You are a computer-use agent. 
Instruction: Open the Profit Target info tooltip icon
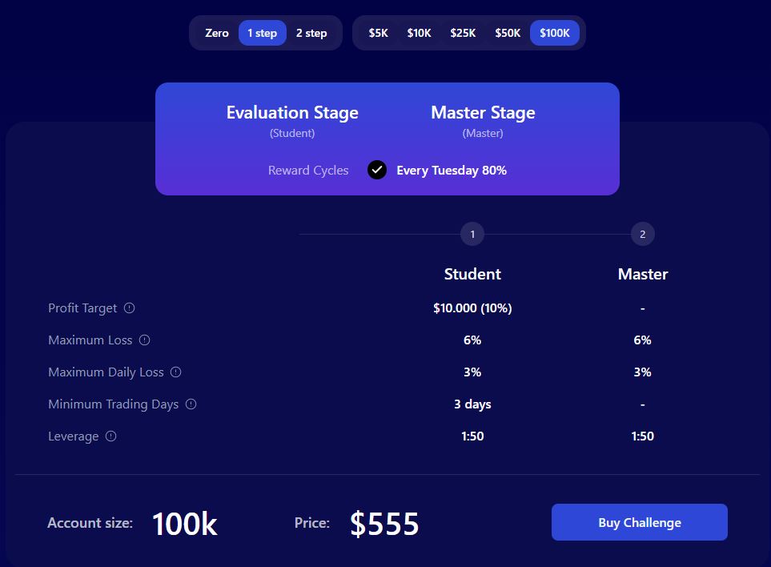pyautogui.click(x=131, y=308)
